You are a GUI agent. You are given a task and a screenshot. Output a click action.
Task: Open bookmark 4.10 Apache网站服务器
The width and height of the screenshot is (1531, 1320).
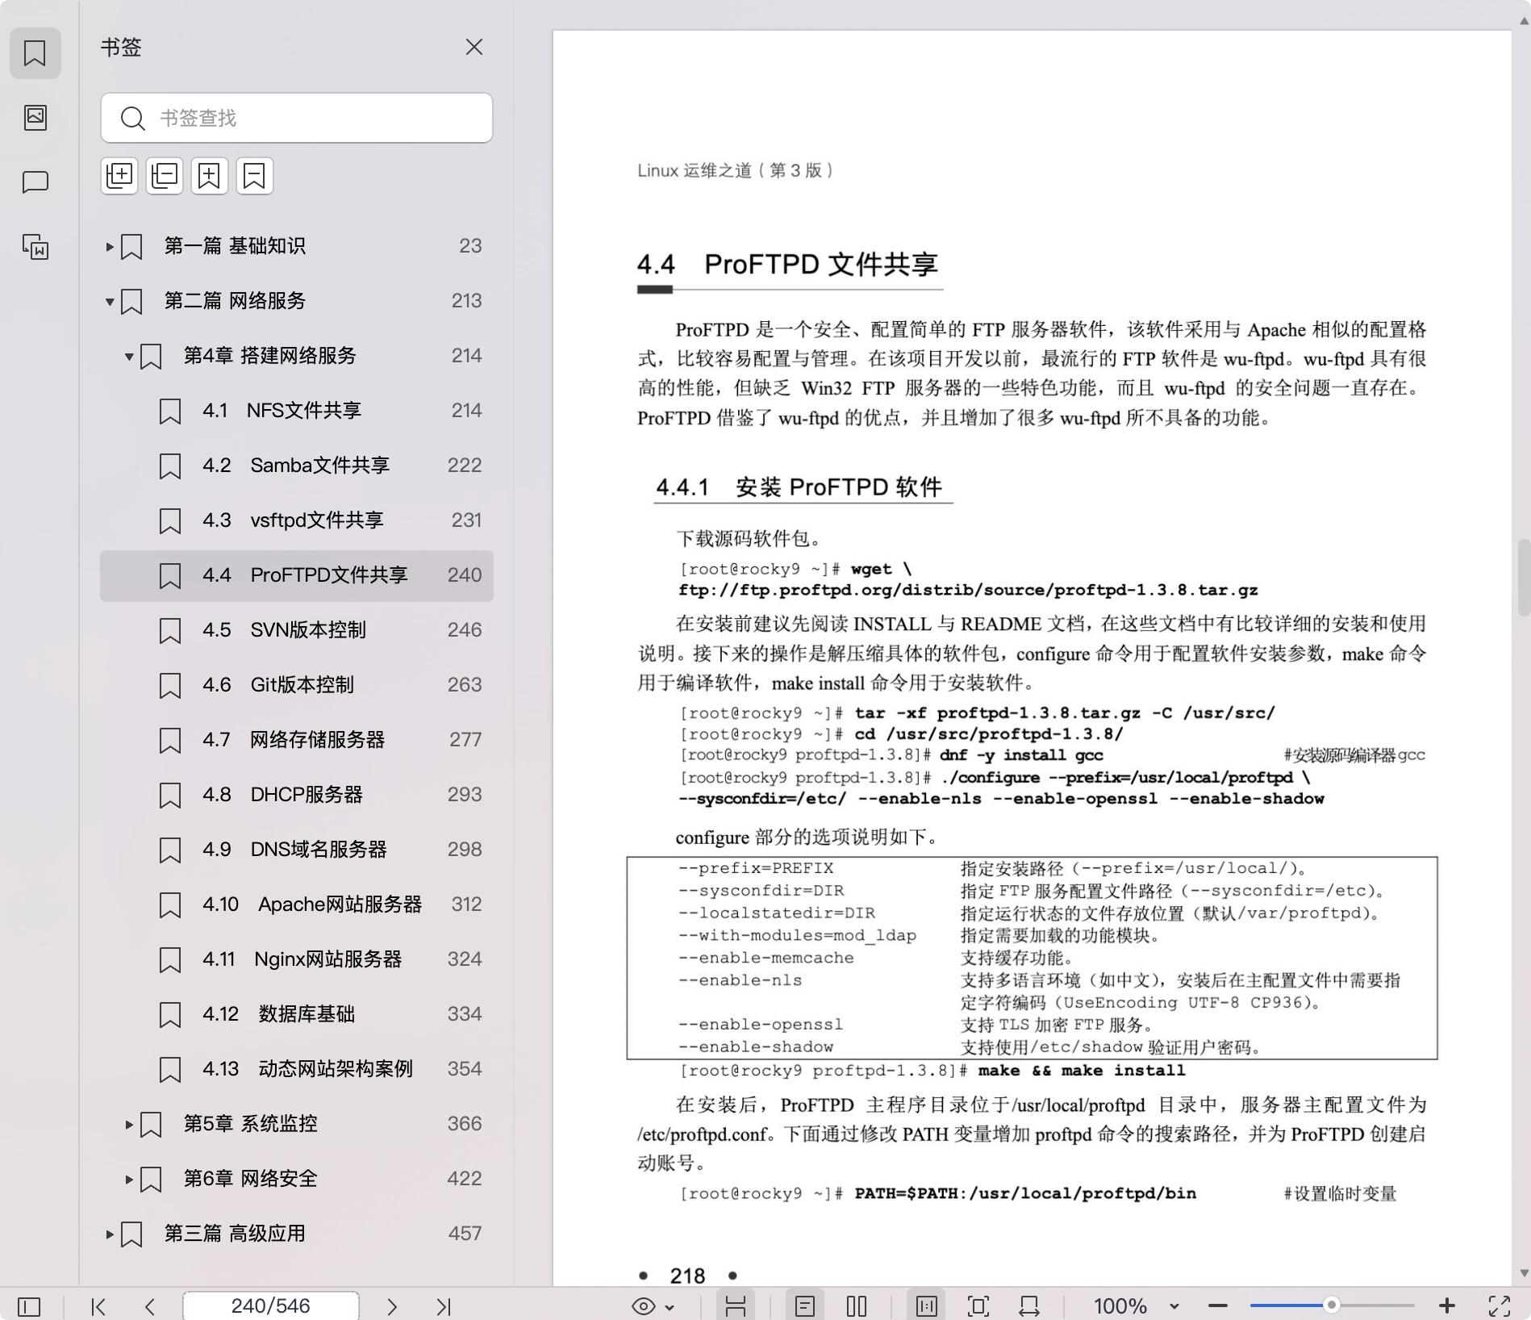(x=297, y=904)
